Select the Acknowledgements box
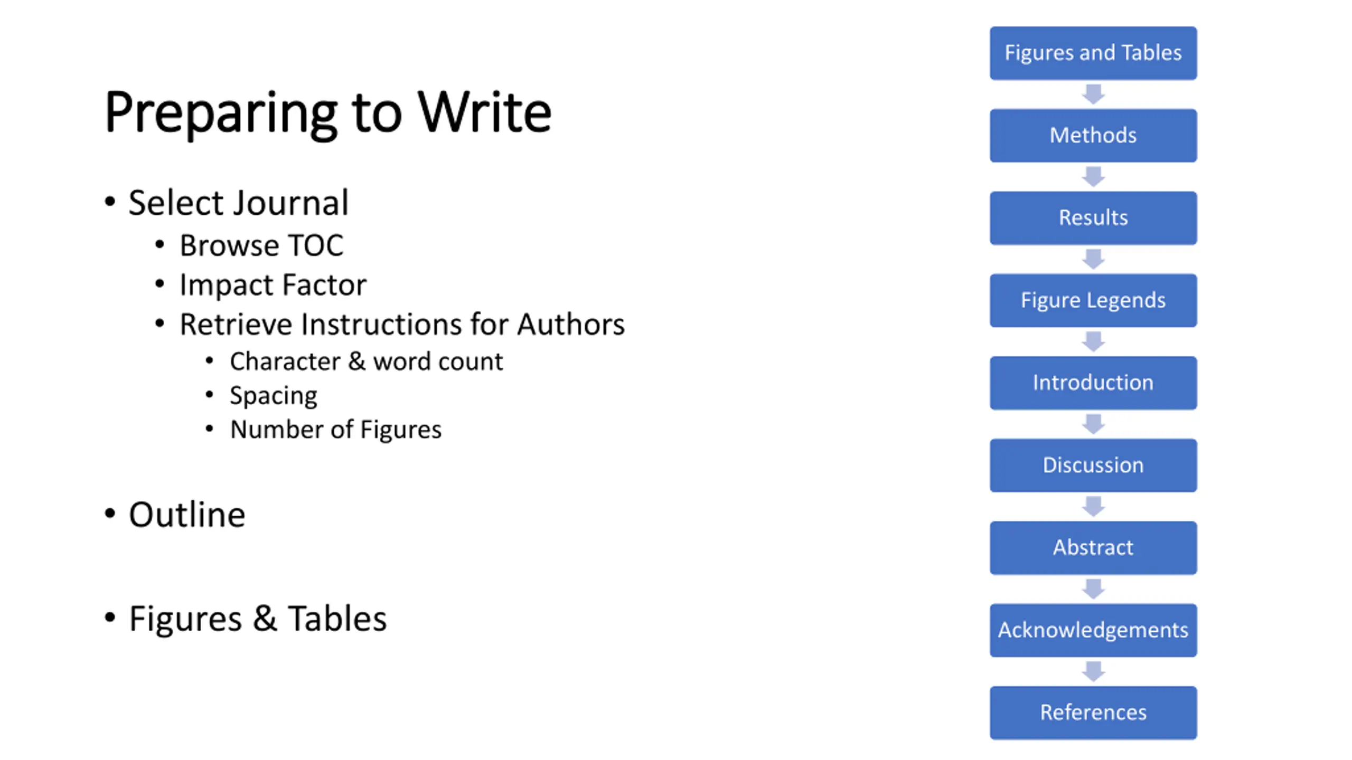This screenshot has height=760, width=1352. coord(1093,630)
